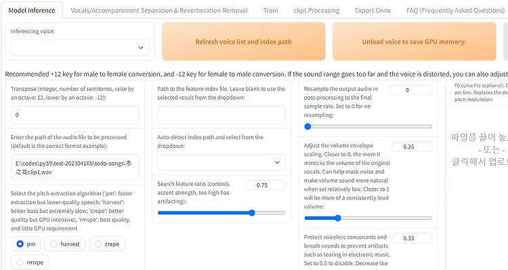Open the auto-detect index path combo box

coord(221,162)
